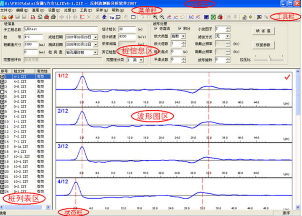Click the print preview icon with magnifier
302x216 pixels.
tap(46, 17)
